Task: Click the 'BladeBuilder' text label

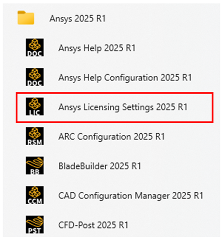Action: coord(83,166)
